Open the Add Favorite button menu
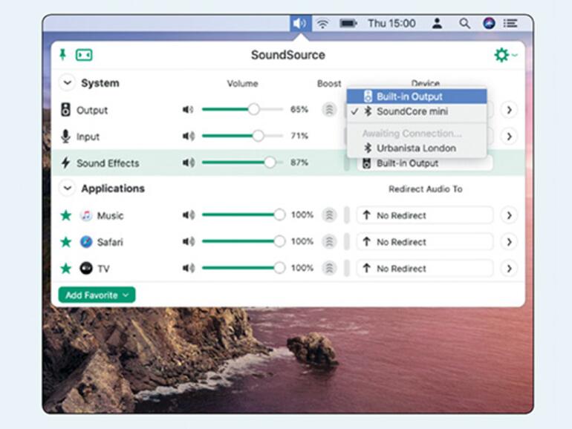The height and width of the screenshot is (429, 572). [97, 295]
